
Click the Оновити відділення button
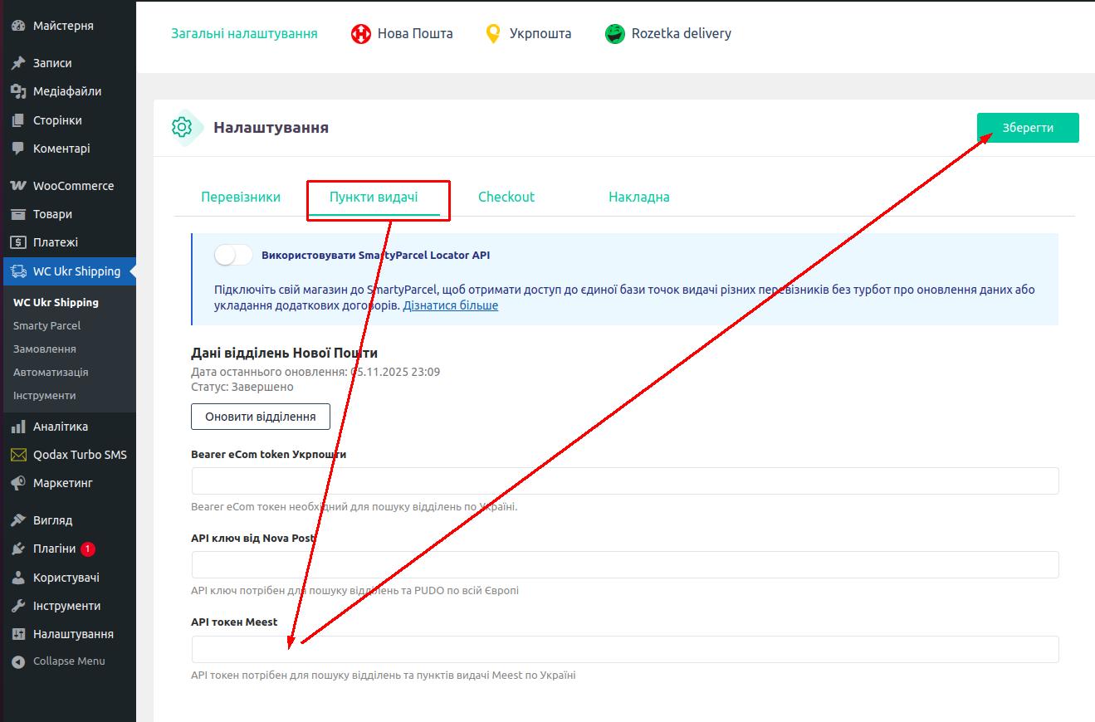point(260,417)
